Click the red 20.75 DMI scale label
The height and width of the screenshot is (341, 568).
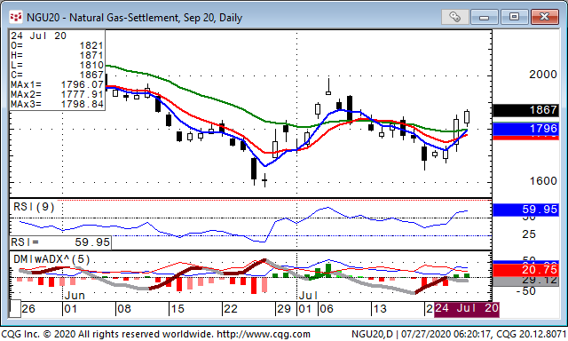[525, 270]
